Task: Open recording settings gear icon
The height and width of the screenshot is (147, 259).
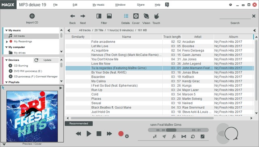Action: 127,136
